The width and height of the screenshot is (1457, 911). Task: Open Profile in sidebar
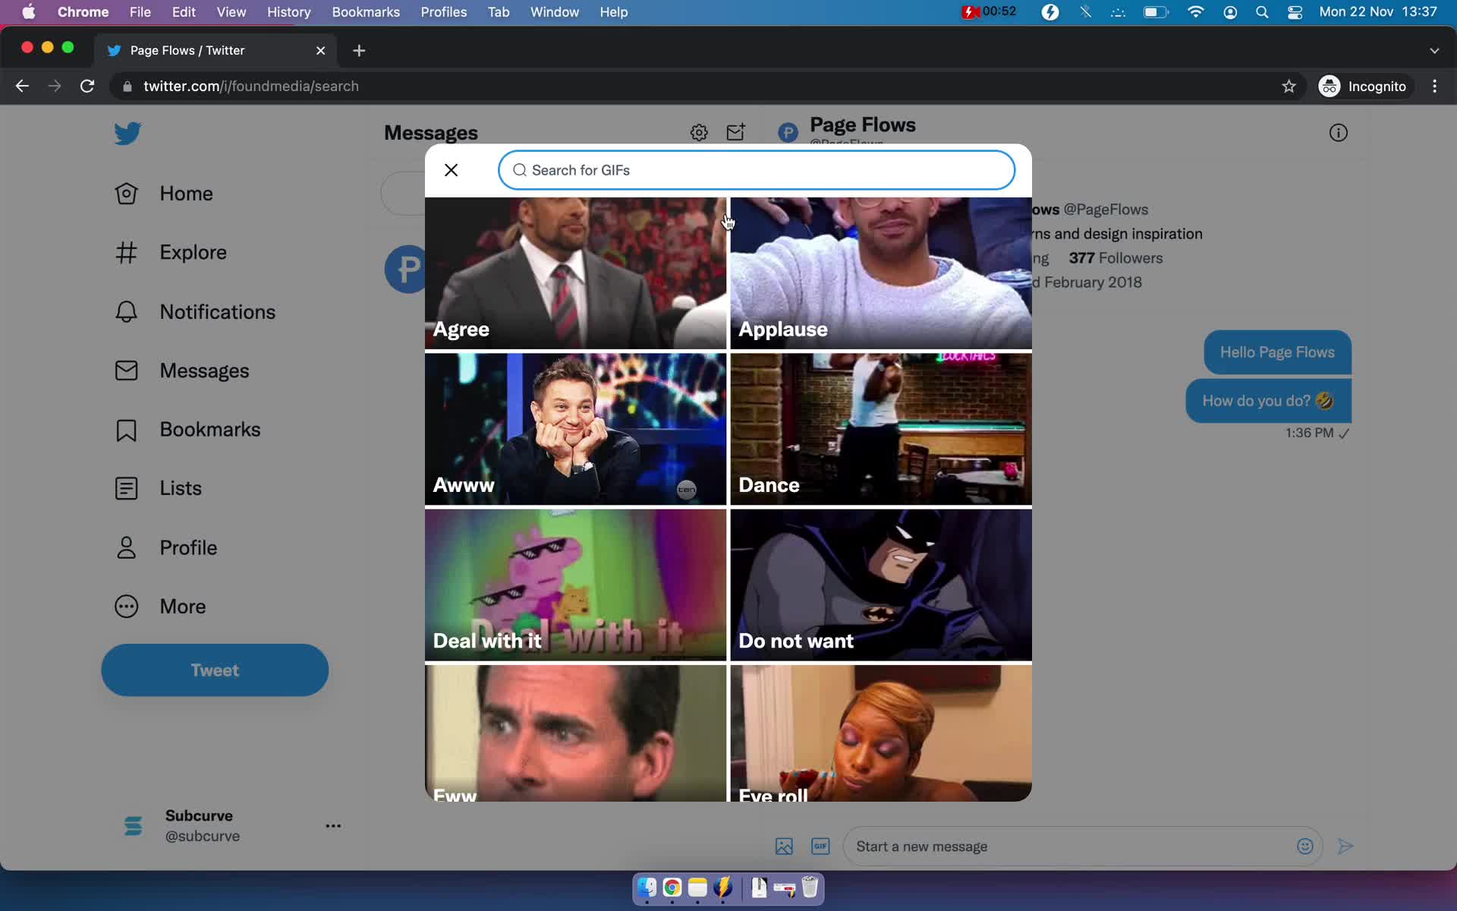pyautogui.click(x=165, y=547)
